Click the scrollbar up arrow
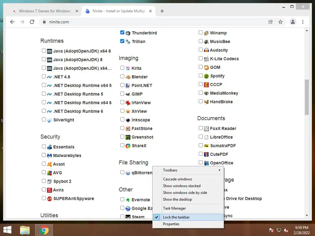 click(x=307, y=31)
